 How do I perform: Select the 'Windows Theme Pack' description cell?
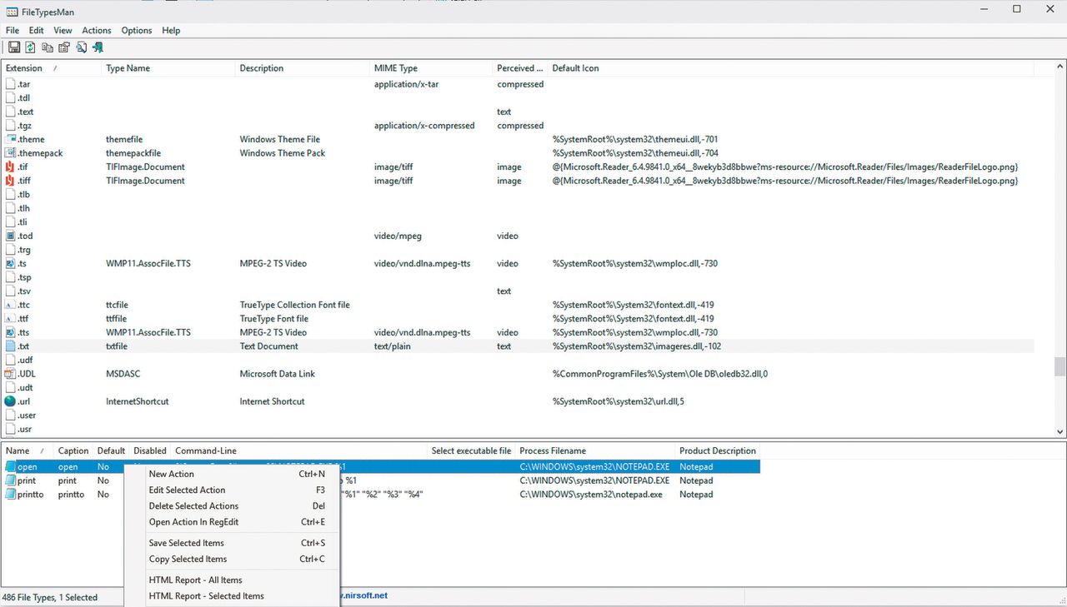coord(283,153)
